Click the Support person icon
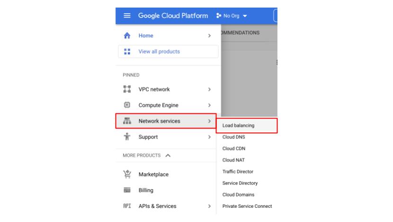The width and height of the screenshot is (393, 222). [127, 137]
